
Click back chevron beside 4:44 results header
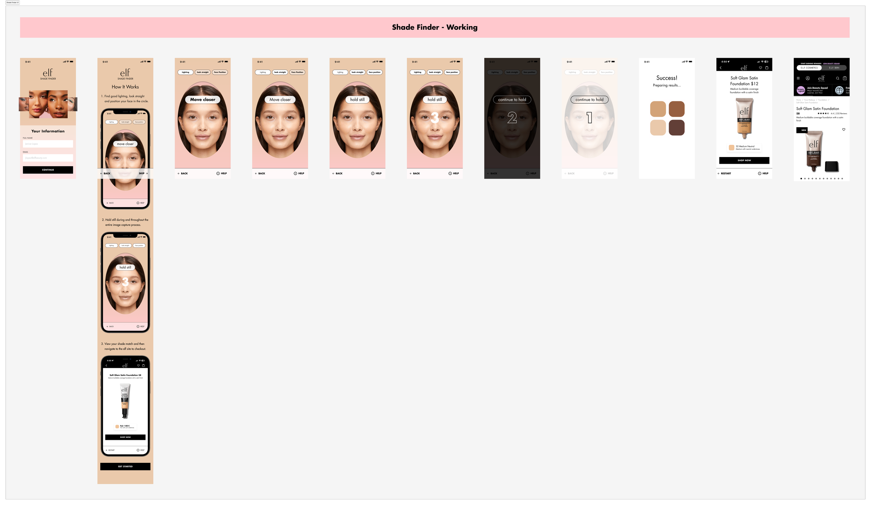click(x=720, y=68)
